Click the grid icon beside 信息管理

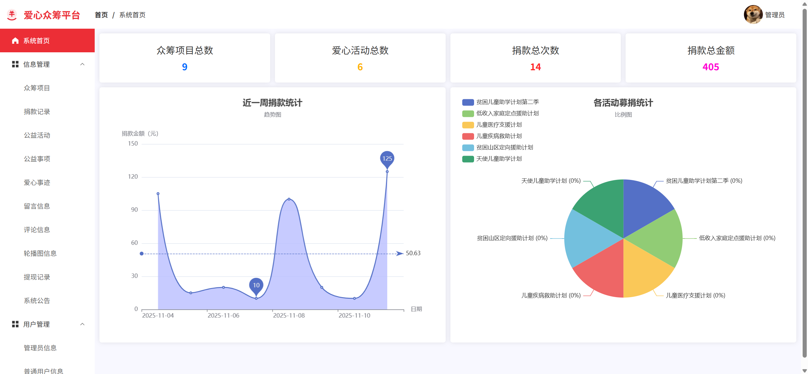click(15, 64)
